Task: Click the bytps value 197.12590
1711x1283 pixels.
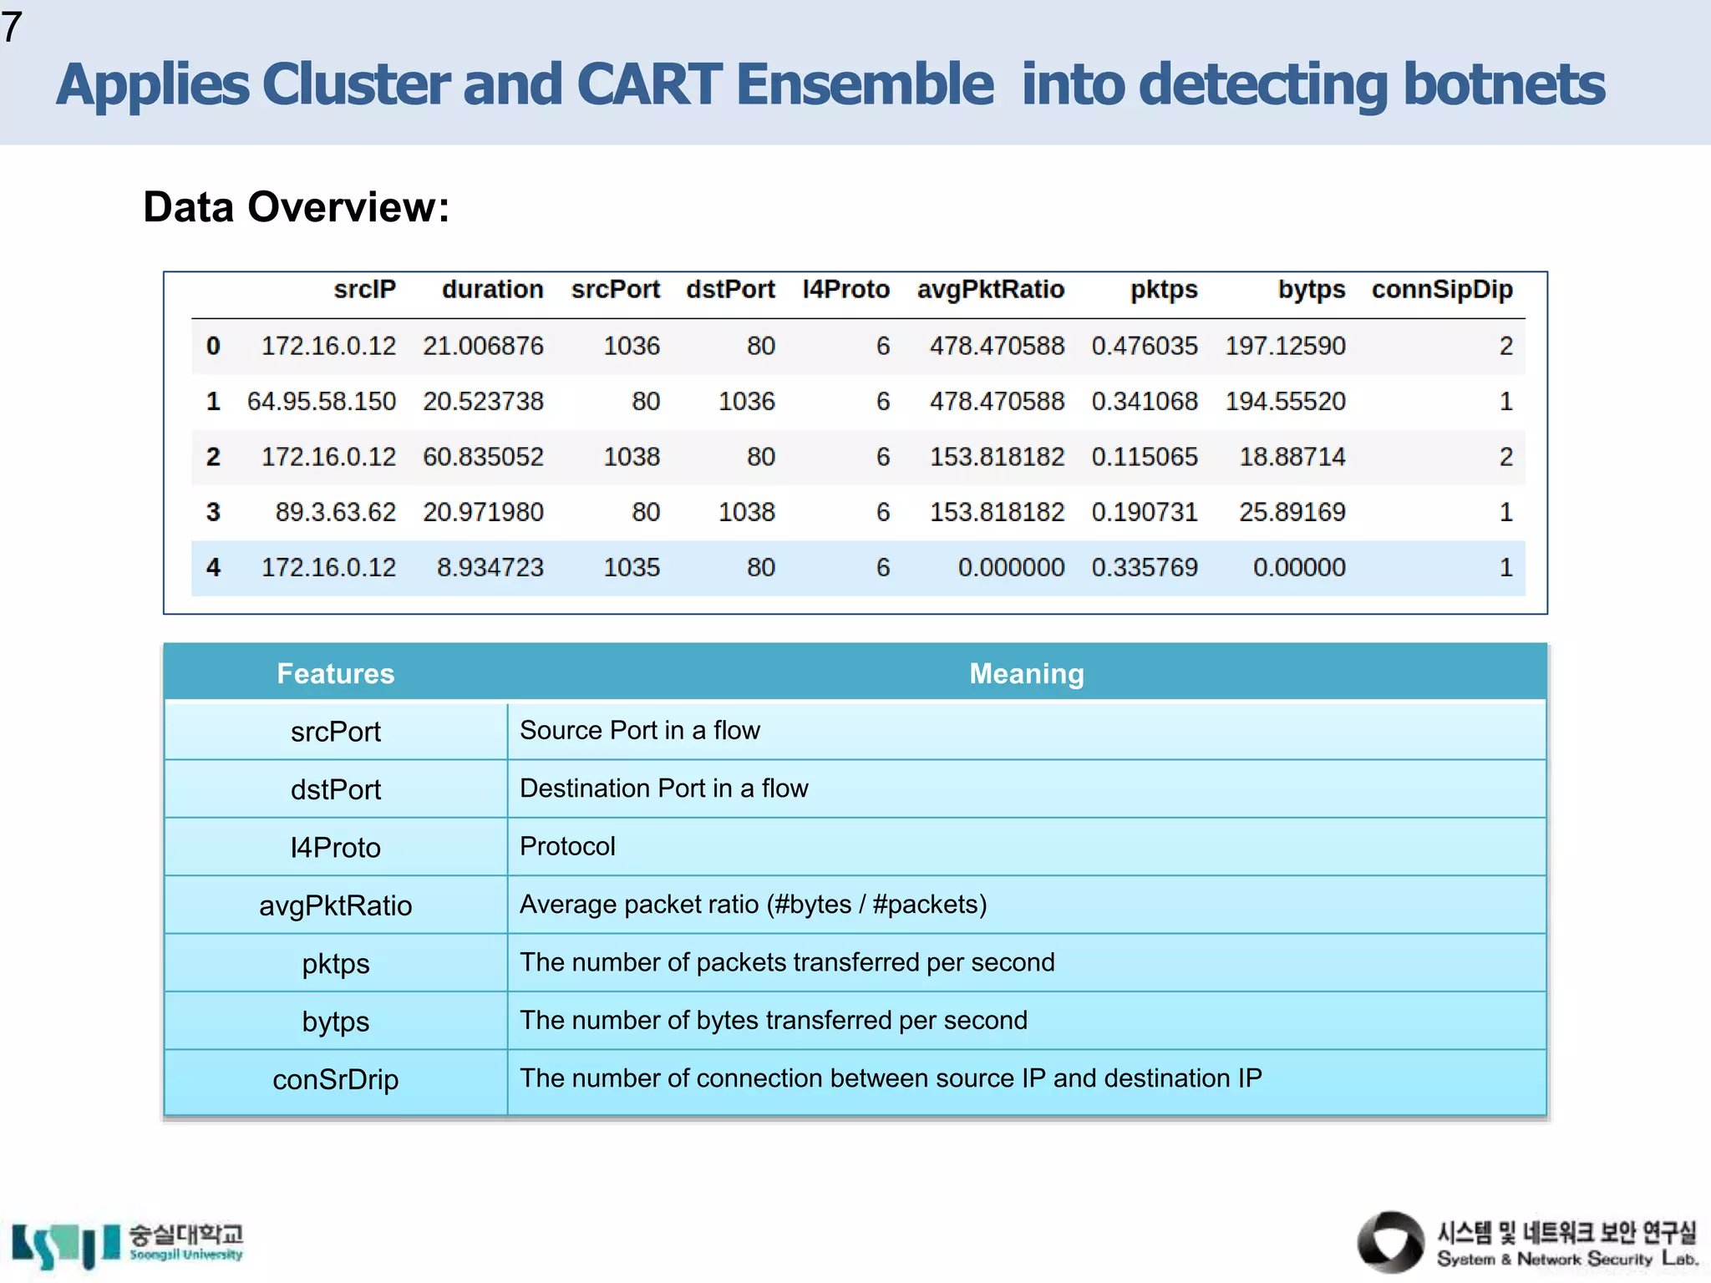Action: pos(1285,346)
